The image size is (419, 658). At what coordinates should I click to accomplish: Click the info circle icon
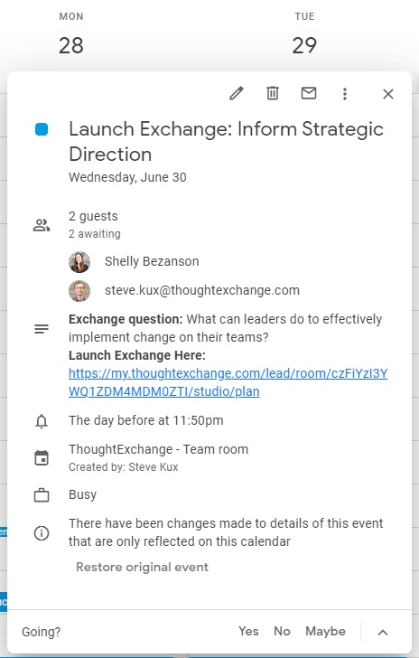[x=42, y=533]
